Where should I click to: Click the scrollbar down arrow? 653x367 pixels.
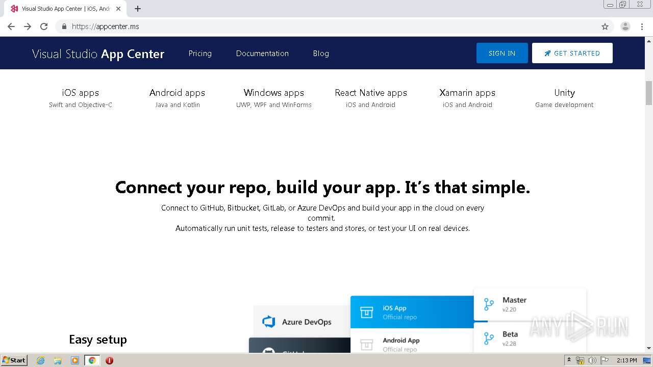tap(649, 349)
